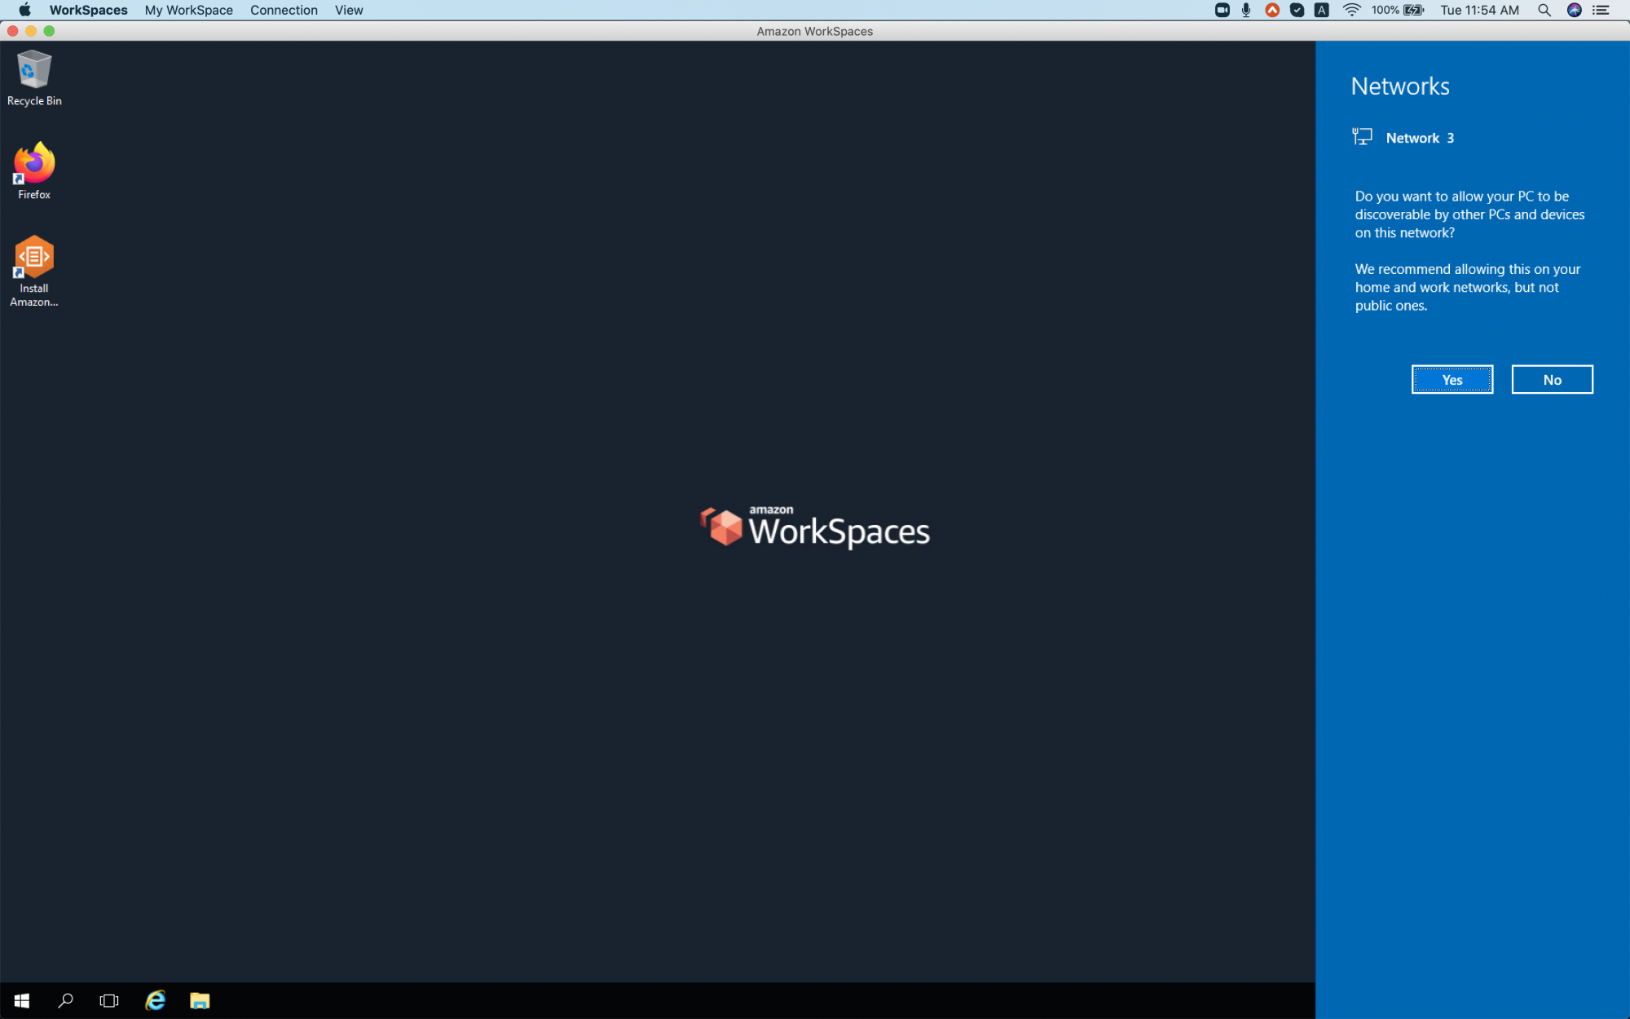Toggle the microphone in the menu bar
1630x1019 pixels.
[1245, 10]
